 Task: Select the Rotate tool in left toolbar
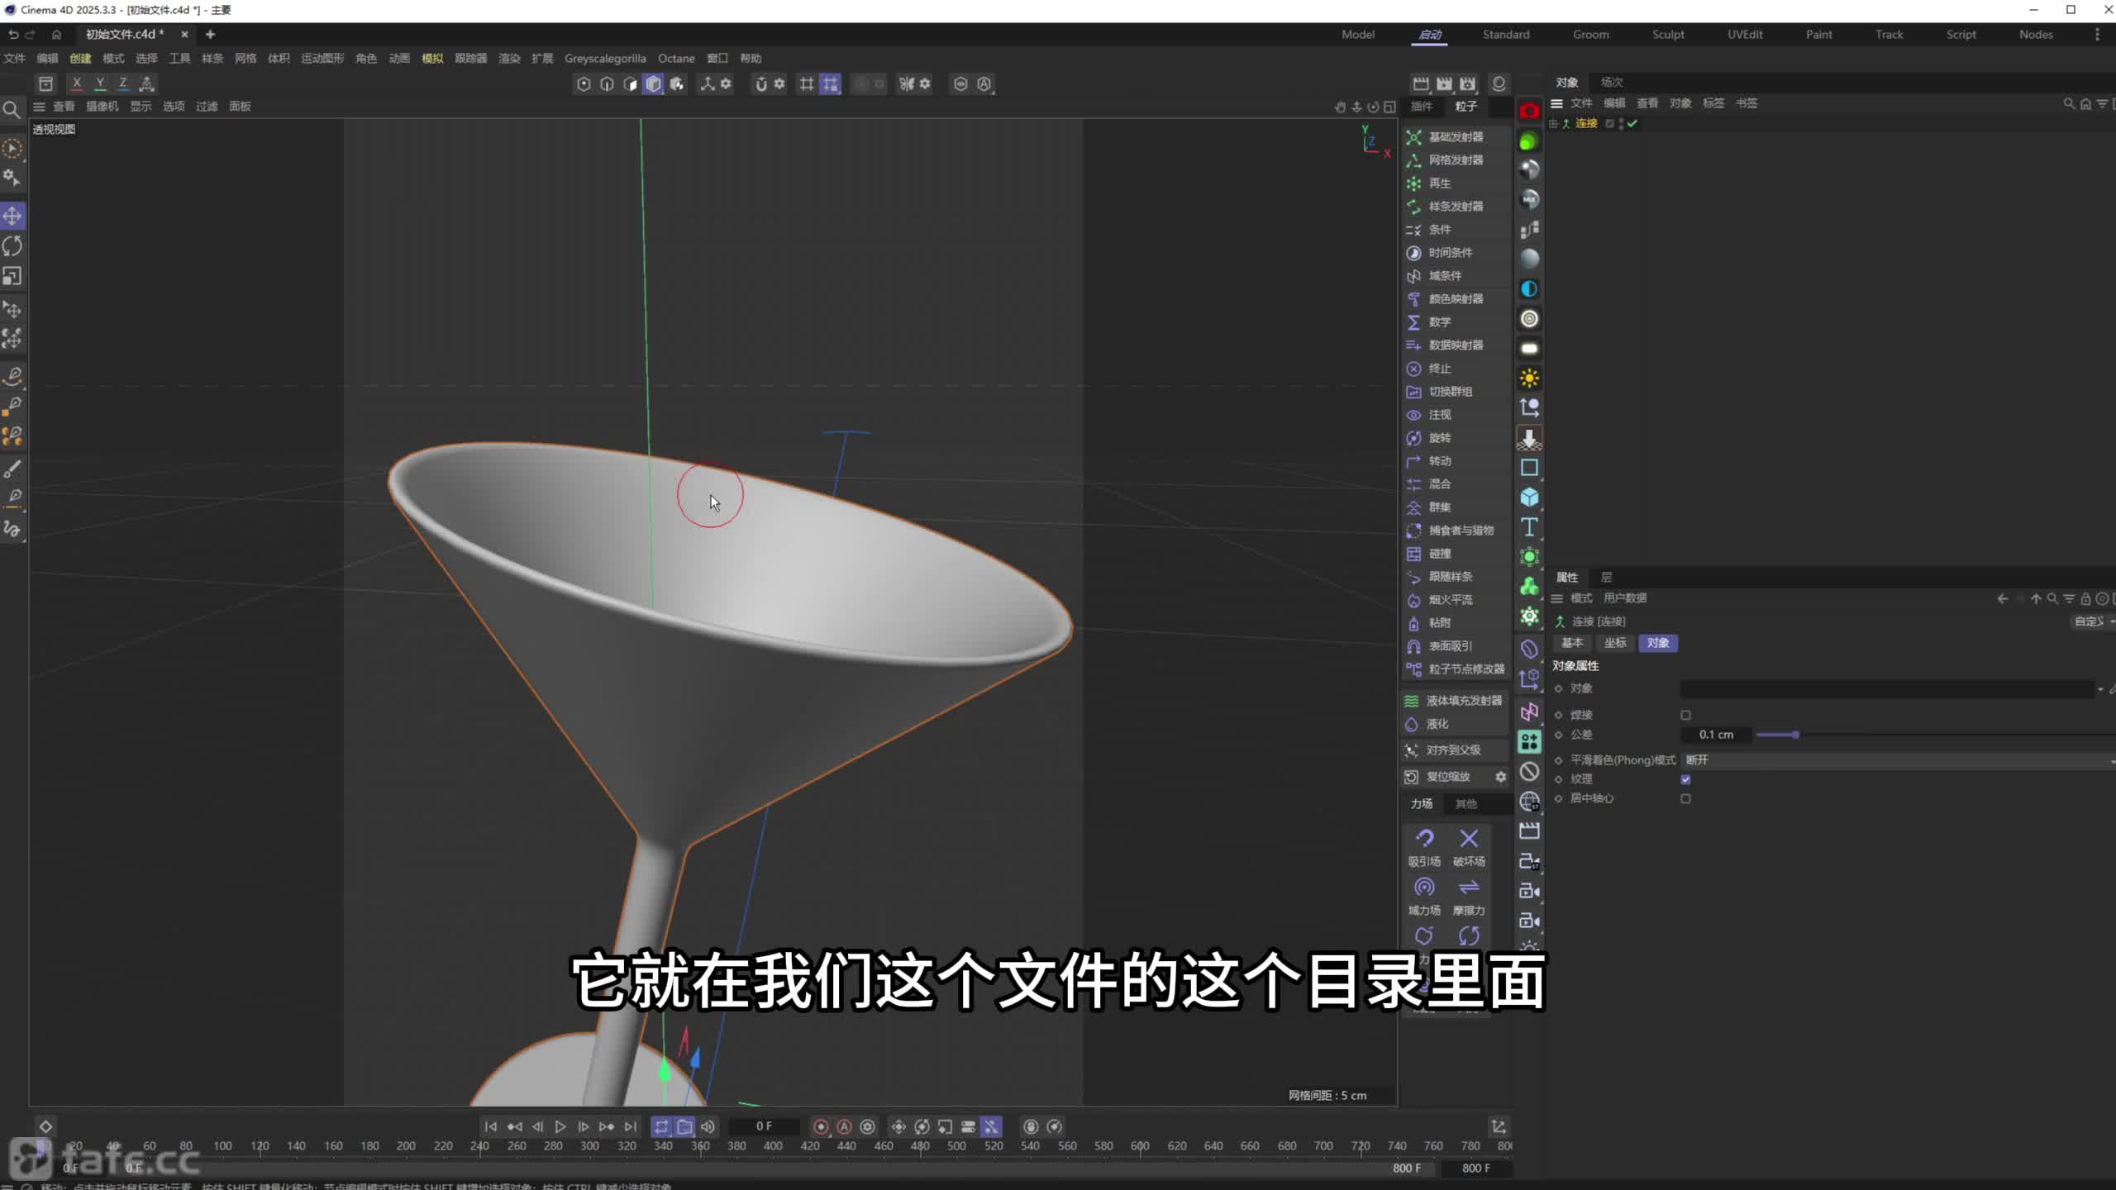click(12, 246)
